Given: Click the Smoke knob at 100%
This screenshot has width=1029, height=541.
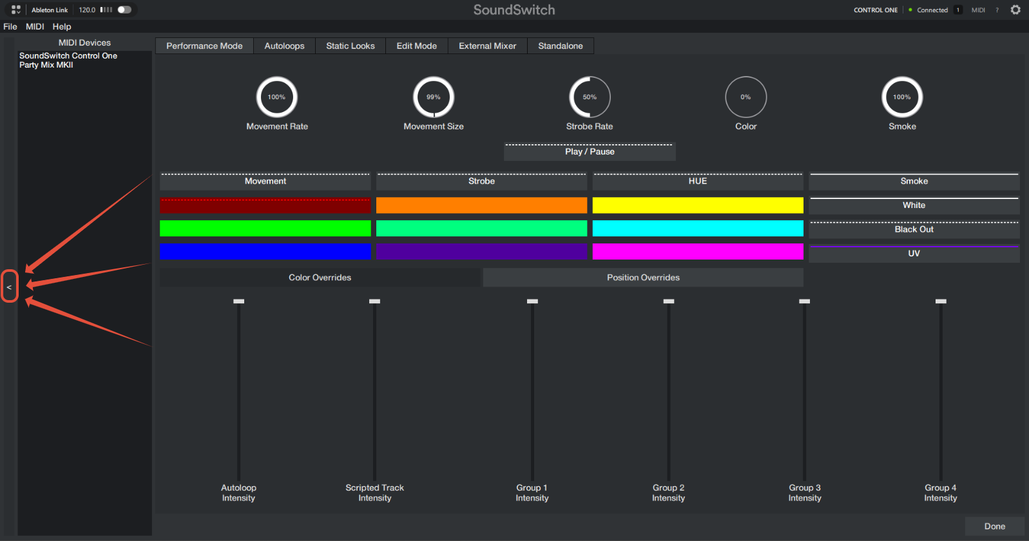Looking at the screenshot, I should [902, 97].
